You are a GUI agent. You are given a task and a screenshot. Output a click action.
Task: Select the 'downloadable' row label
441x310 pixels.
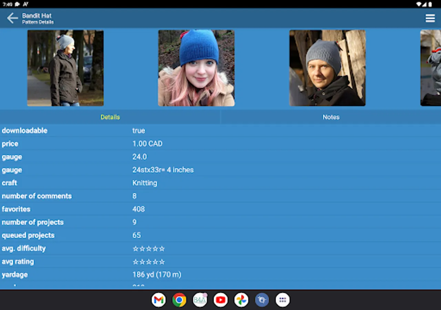coord(24,131)
